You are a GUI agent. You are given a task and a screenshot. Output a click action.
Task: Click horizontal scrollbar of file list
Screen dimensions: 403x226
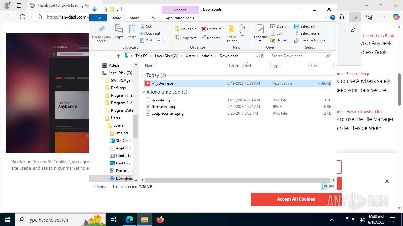tap(238, 180)
